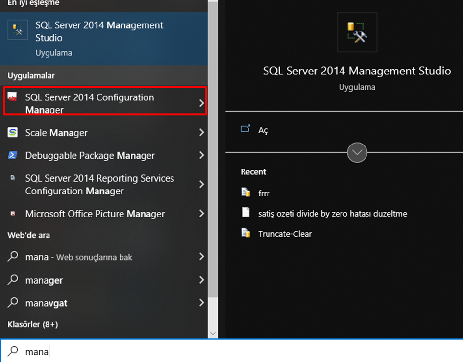Click the results list scrollbar thumb
This screenshot has width=463, height=362.
[x=213, y=150]
